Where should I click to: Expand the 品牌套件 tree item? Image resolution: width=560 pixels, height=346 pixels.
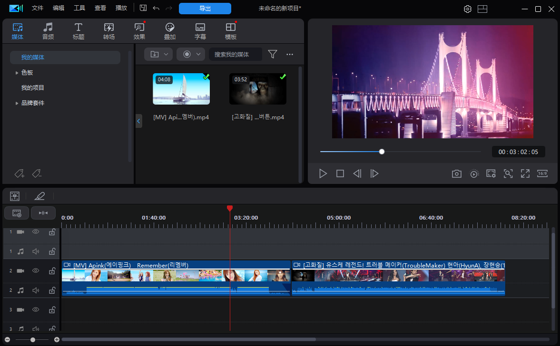click(17, 103)
